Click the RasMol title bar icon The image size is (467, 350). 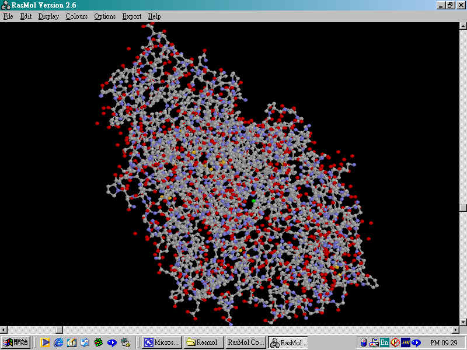[6, 5]
